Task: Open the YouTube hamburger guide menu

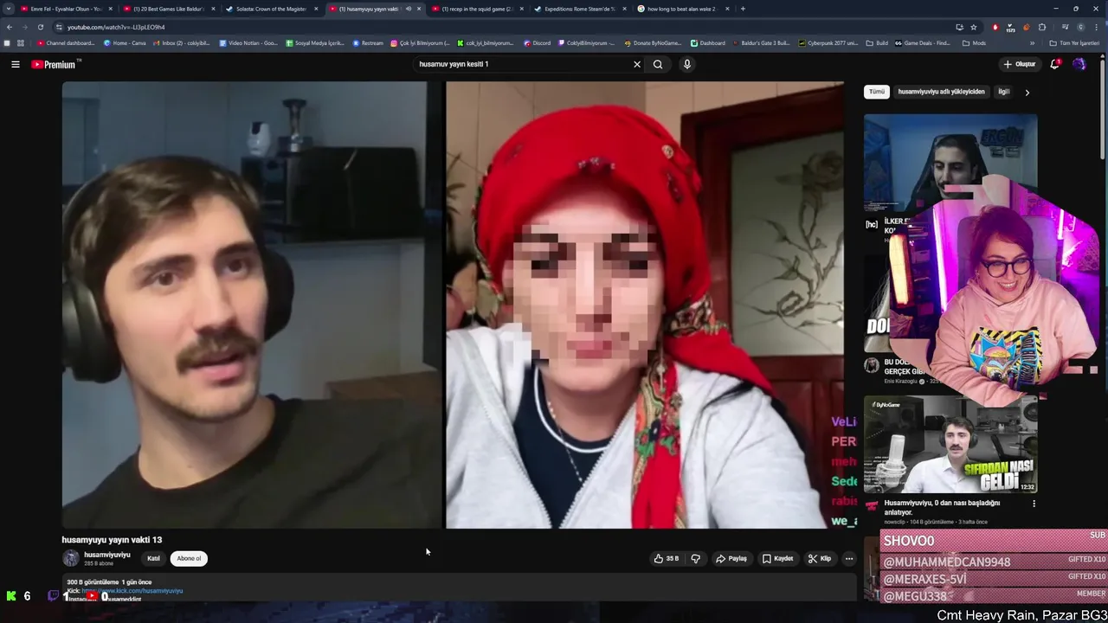Action: pyautogui.click(x=16, y=64)
